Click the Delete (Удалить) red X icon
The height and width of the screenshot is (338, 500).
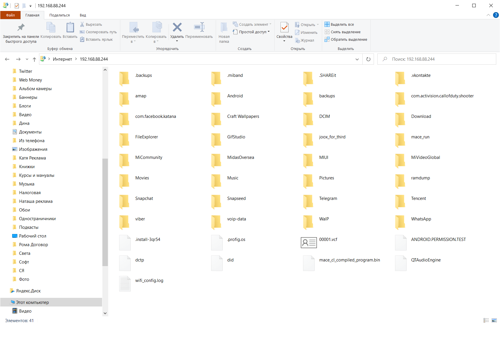click(x=177, y=28)
